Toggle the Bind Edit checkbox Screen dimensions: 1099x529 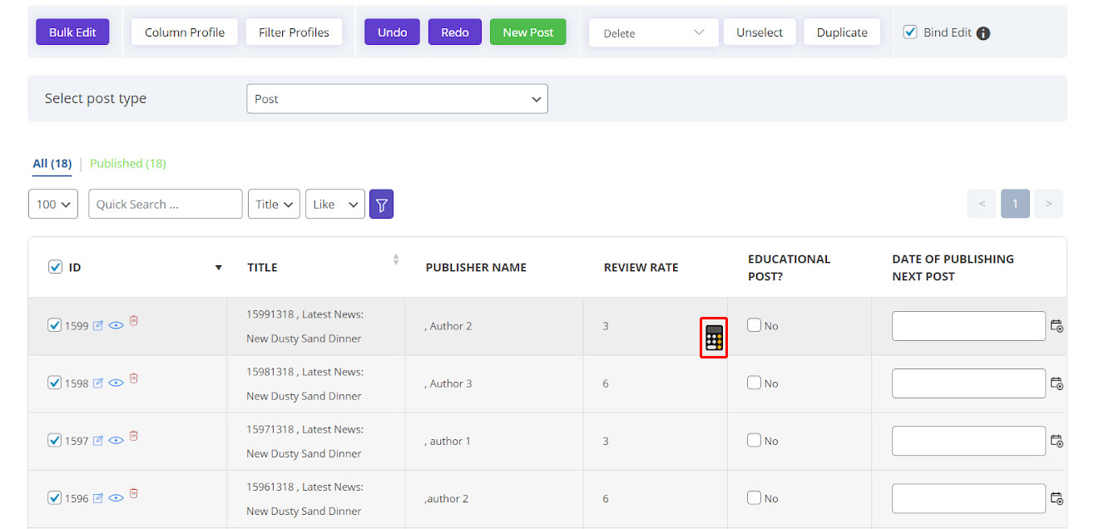click(910, 32)
